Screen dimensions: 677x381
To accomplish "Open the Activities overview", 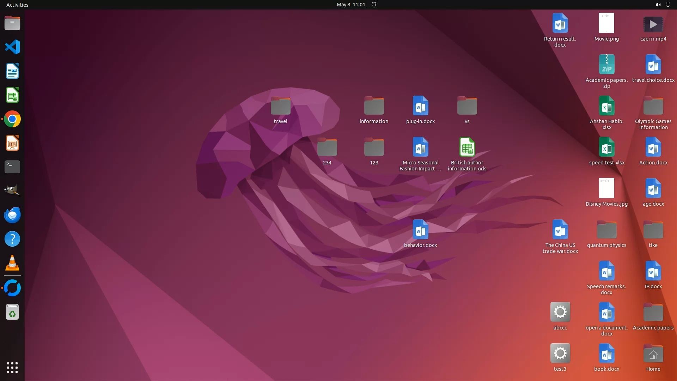I will [x=17, y=5].
